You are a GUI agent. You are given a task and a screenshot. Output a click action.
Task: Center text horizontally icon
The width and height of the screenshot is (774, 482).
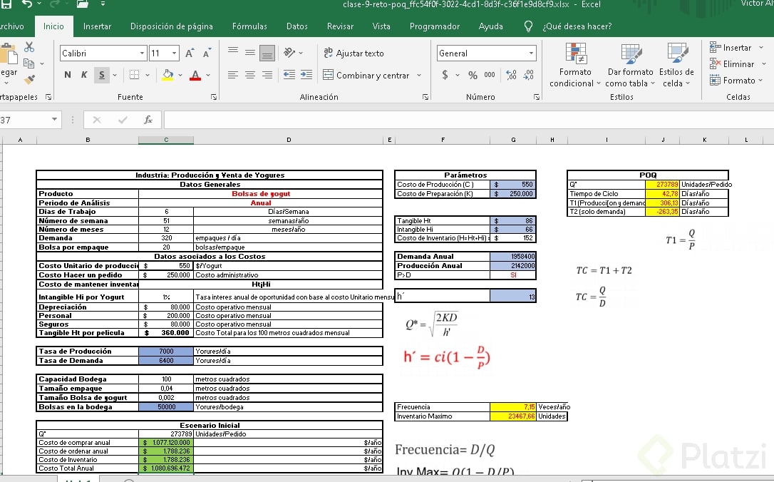click(x=250, y=75)
